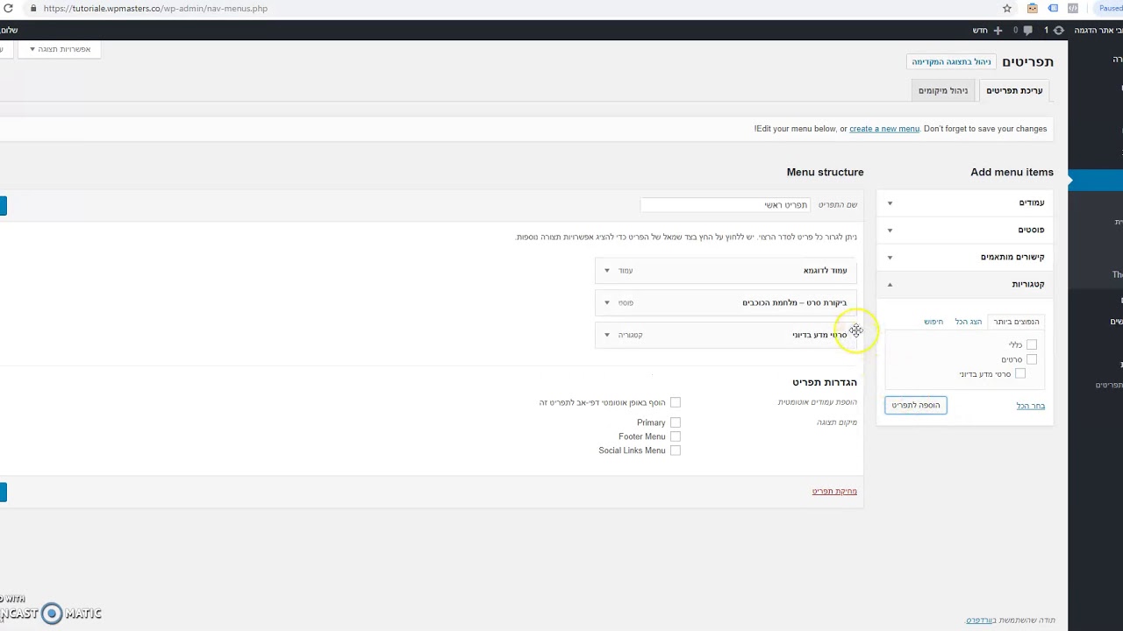
Task: Check the Footer Menu location
Action: pyautogui.click(x=676, y=436)
